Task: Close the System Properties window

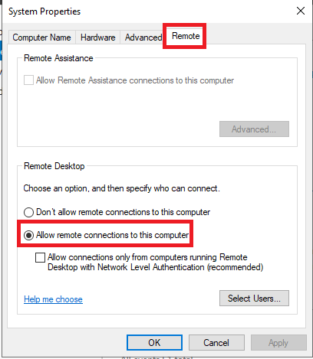Action: click(x=301, y=11)
